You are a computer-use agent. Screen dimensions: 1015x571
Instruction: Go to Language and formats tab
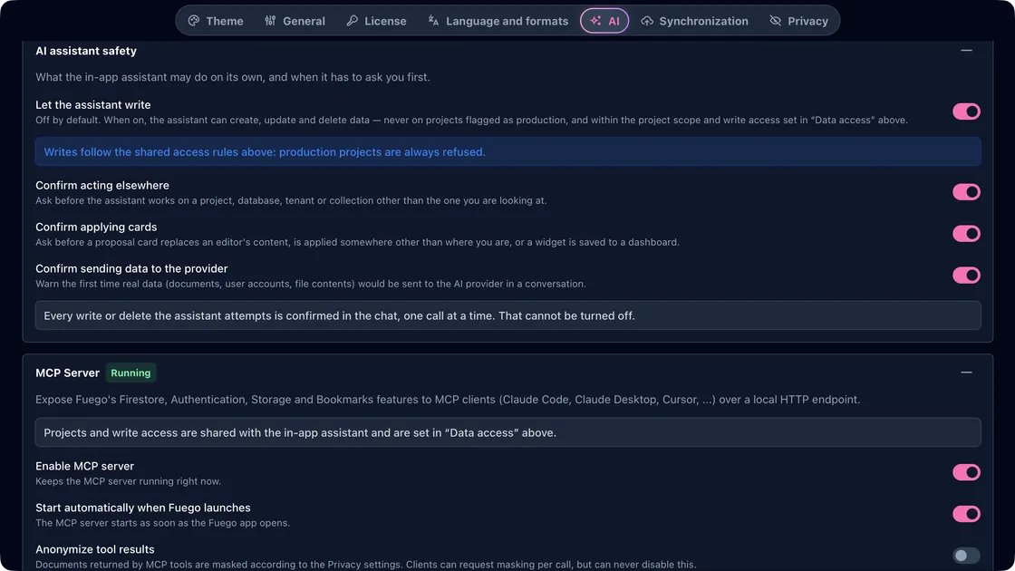pyautogui.click(x=498, y=21)
